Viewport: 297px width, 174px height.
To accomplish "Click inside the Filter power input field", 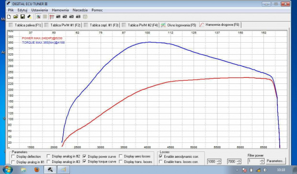I will coord(254,162).
